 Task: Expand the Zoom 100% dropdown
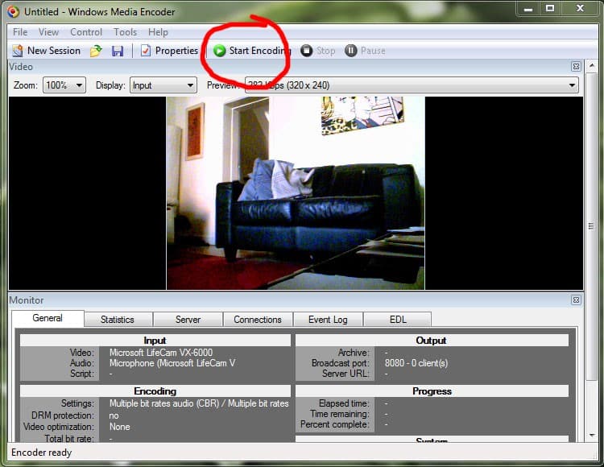[x=64, y=85]
